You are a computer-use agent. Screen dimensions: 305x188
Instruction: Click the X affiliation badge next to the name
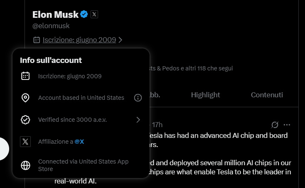point(94,14)
